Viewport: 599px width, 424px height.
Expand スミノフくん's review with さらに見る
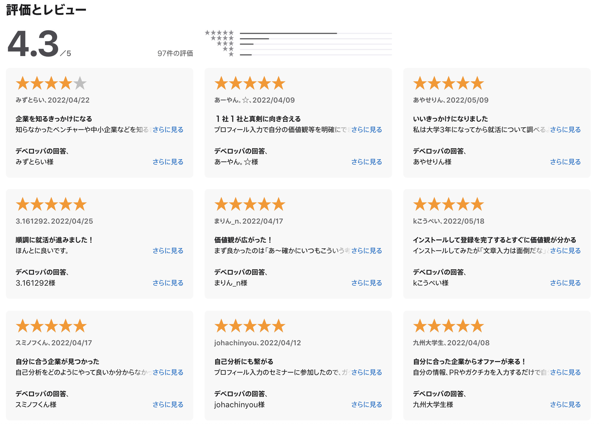[168, 372]
